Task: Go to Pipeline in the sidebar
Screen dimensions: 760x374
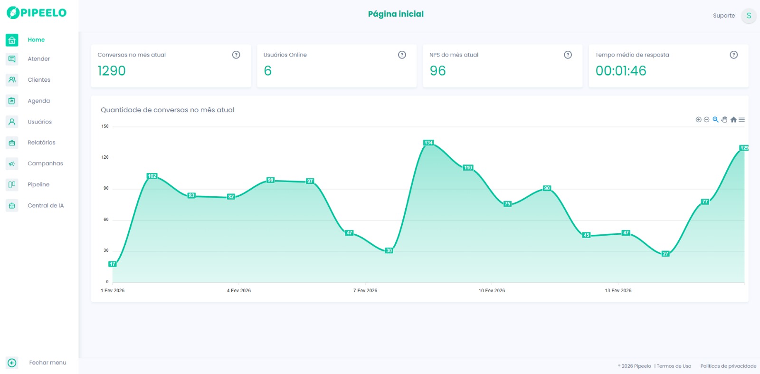Action: pos(38,184)
